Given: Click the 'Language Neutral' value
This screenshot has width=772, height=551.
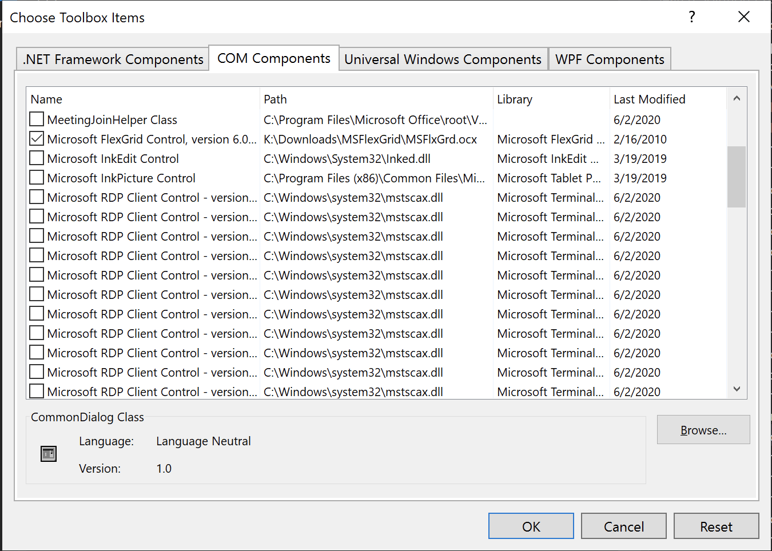Looking at the screenshot, I should pos(204,441).
